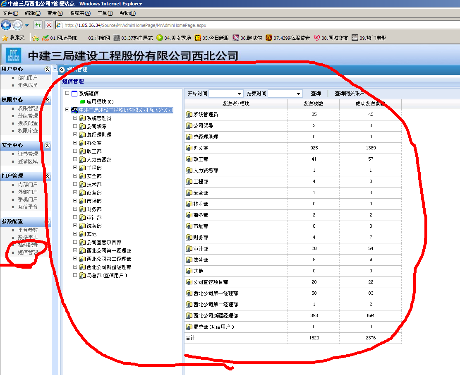This screenshot has width=460, height=375.
Task: Click the company logo icon in header
Action: [x=14, y=55]
